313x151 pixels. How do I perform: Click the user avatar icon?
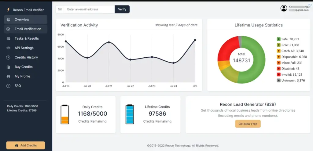coord(284,8)
